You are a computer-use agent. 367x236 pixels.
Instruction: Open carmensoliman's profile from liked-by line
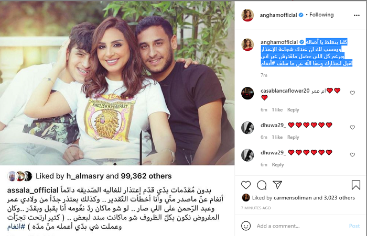click(x=293, y=198)
